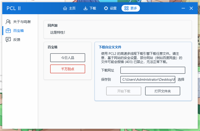Open the speech bubble icon beside 反馈
Image resolution: width=200 pixels, height=131 pixels.
coord(8,40)
